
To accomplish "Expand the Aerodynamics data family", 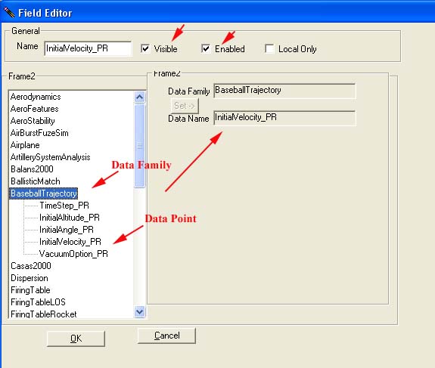I will pos(36,97).
